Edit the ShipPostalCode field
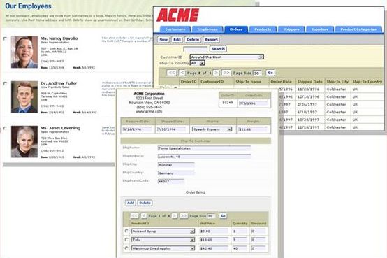 (170, 181)
